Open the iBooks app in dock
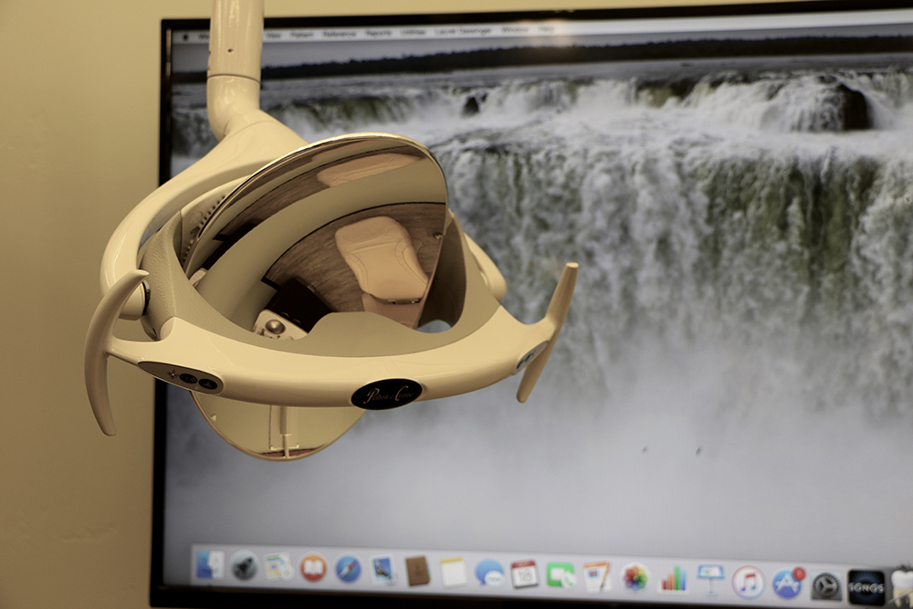 pyautogui.click(x=313, y=568)
